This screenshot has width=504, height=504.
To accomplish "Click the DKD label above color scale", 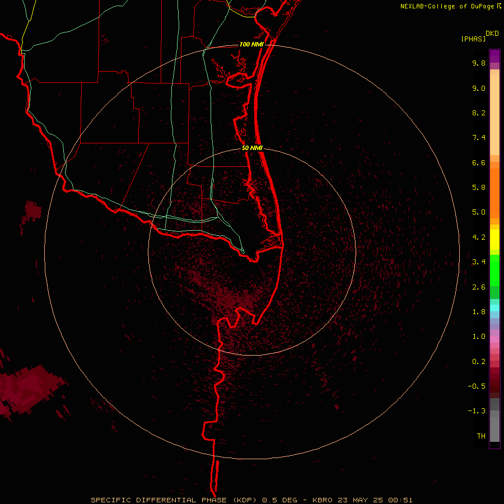I will coord(492,34).
